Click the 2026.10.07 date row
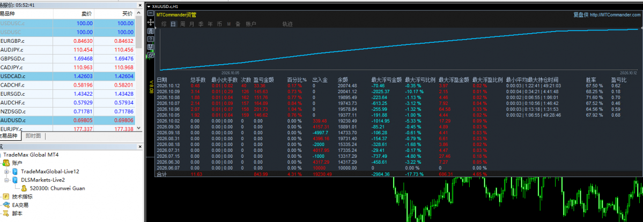 point(168,103)
